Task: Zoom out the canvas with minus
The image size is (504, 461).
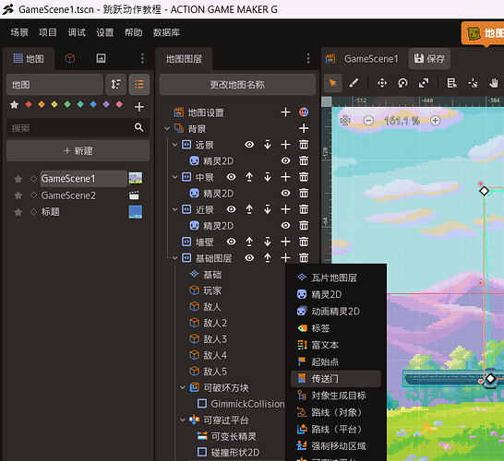Action: 368,121
